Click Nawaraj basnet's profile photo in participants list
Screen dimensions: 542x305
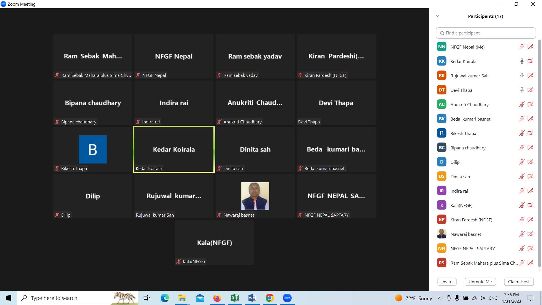pyautogui.click(x=442, y=234)
